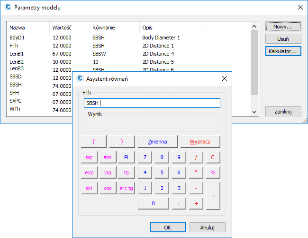Click the multiplication operator key
The height and width of the screenshot is (238, 308).
coord(196,172)
